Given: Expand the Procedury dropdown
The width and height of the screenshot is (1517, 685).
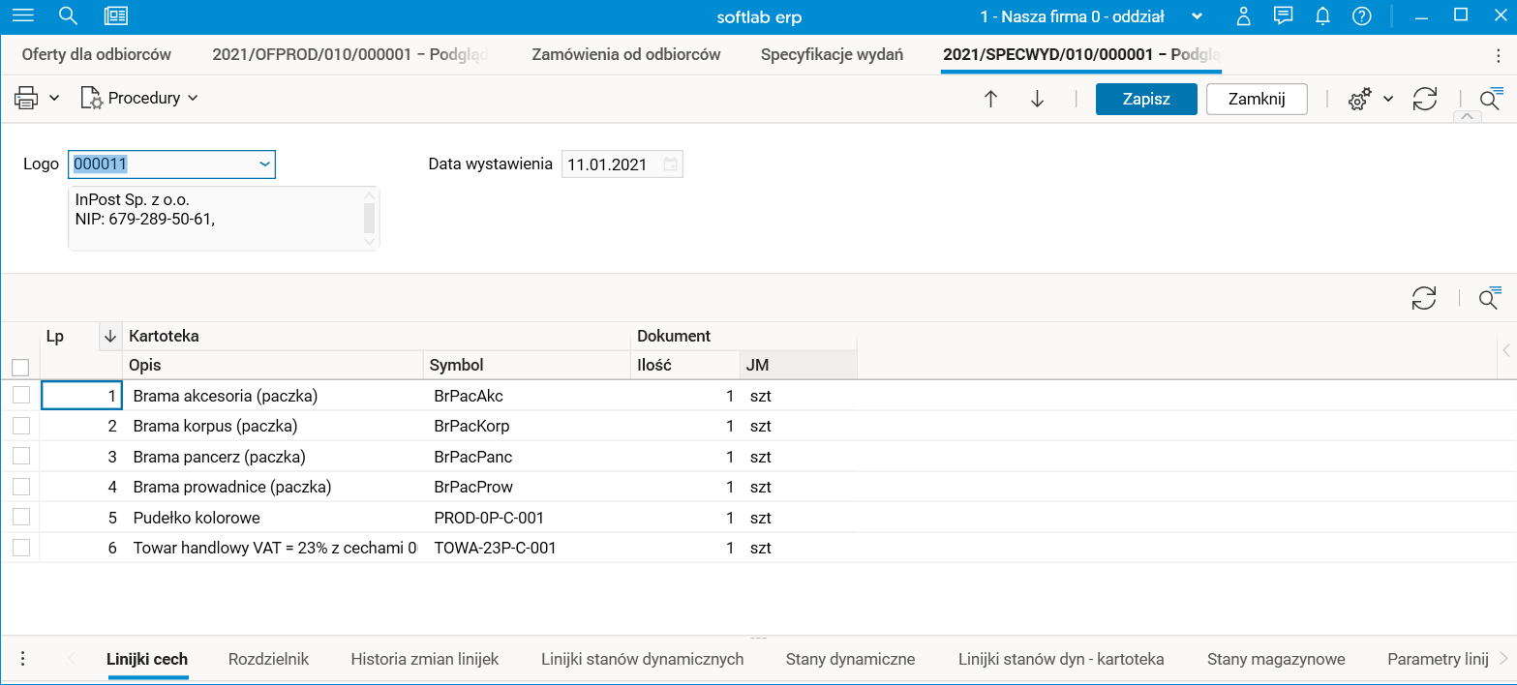Looking at the screenshot, I should click(141, 98).
